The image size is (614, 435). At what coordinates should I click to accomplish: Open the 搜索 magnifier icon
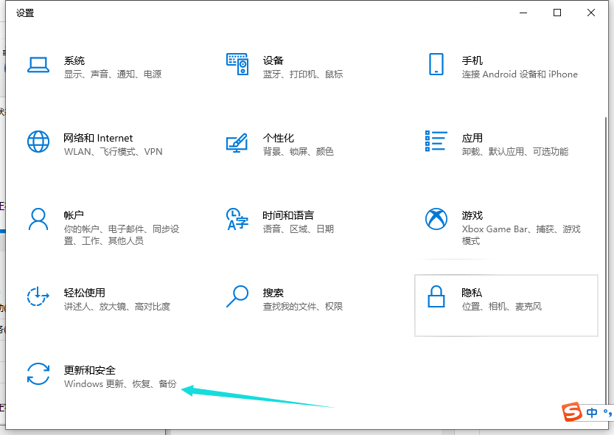pos(237,296)
